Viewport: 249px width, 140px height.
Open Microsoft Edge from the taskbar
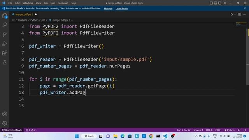point(123,136)
